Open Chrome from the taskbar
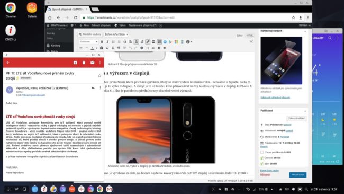Viewport: 344px width, 194px height. point(100,189)
